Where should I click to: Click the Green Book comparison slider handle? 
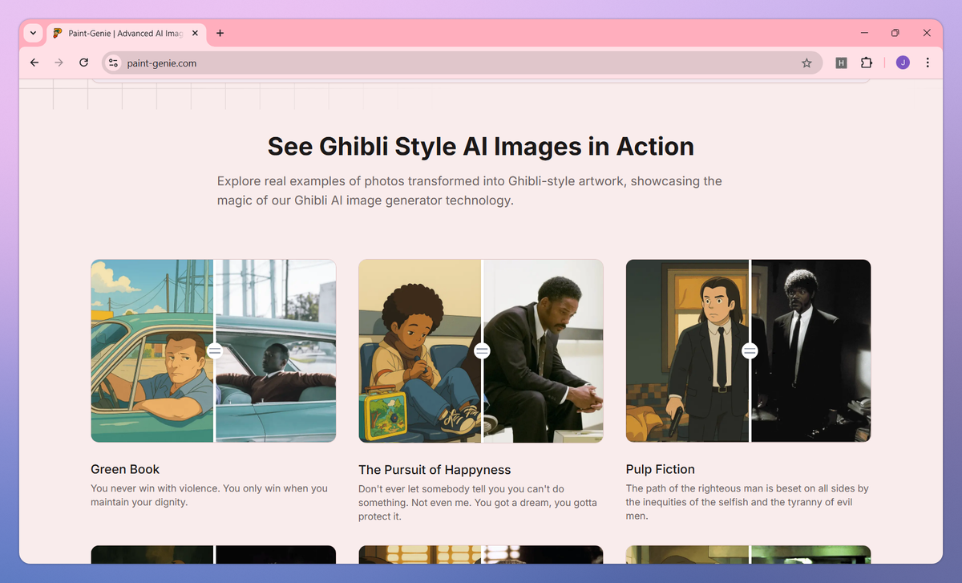(x=214, y=350)
